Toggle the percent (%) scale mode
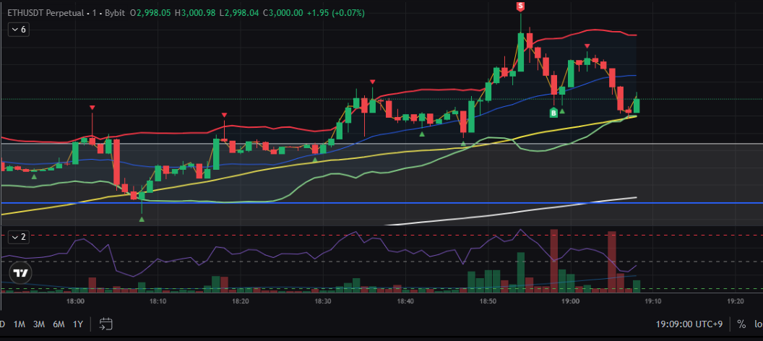 coord(741,324)
